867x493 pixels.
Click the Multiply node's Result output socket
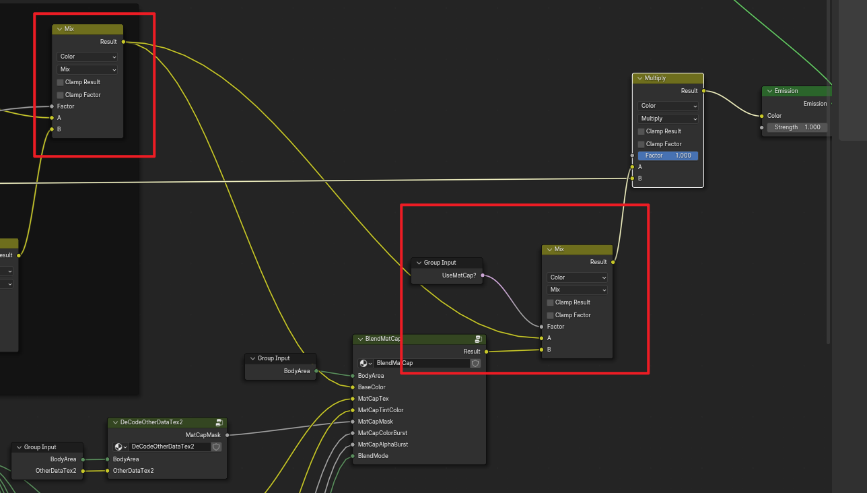click(703, 91)
